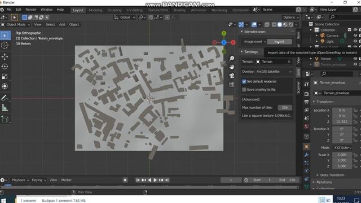Hide Camera with its eye icon

click(355, 36)
